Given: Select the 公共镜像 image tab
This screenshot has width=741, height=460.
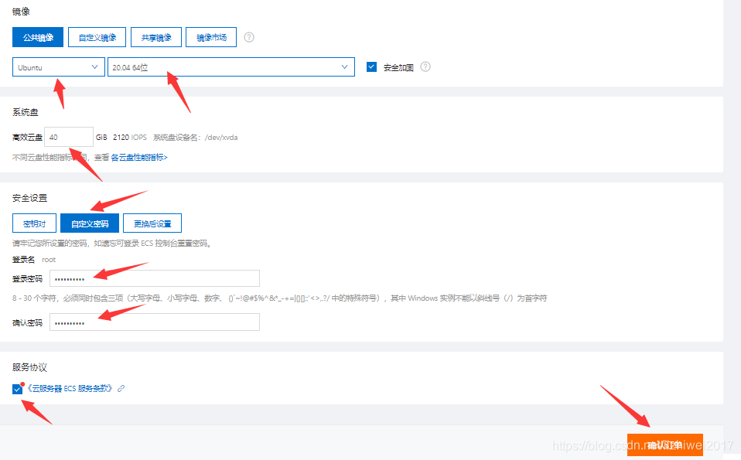Looking at the screenshot, I should click(x=38, y=37).
